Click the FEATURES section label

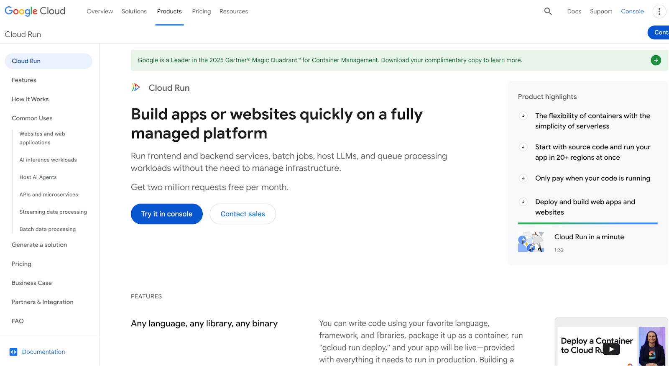[146, 297]
